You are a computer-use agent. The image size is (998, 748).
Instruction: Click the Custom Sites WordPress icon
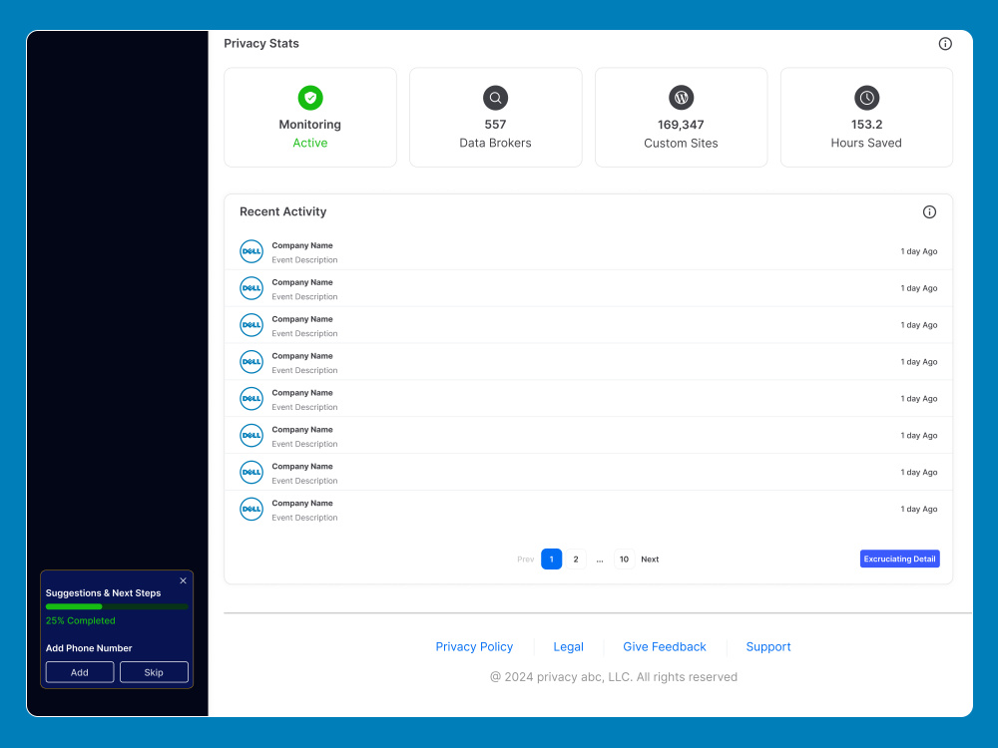click(681, 98)
